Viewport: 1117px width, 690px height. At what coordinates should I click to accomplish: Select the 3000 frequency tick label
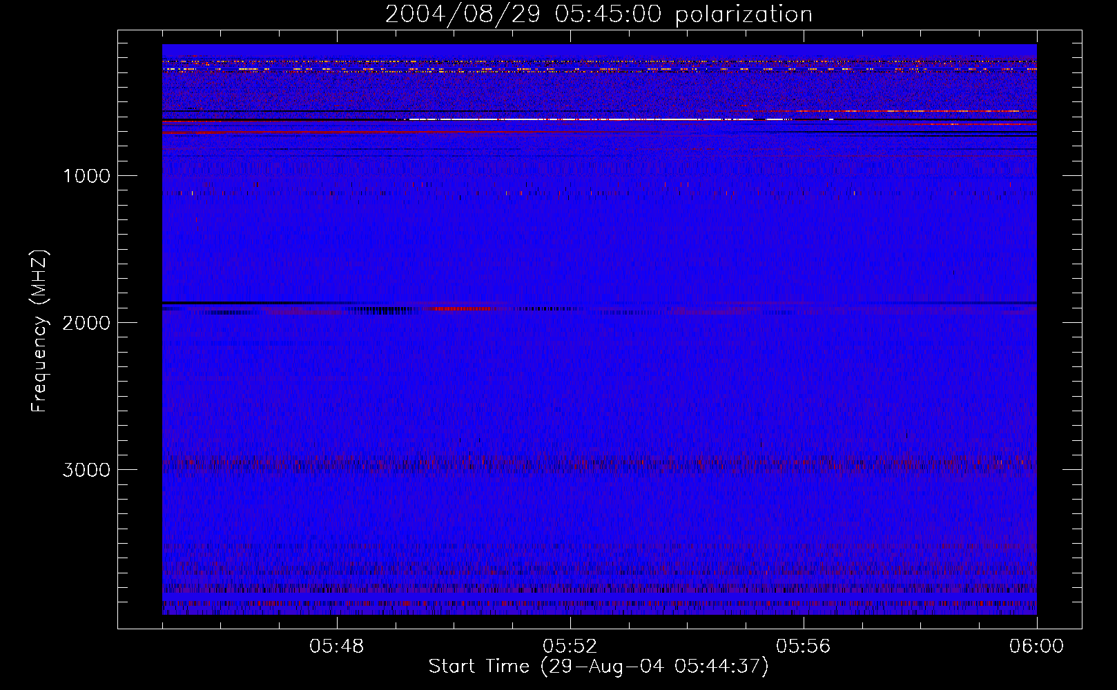(86, 470)
